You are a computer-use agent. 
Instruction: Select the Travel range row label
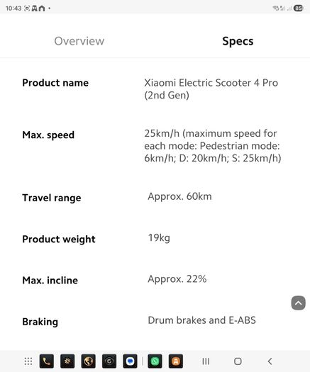pos(52,198)
